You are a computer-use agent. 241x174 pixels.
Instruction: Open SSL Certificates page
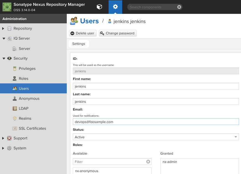pos(32,128)
